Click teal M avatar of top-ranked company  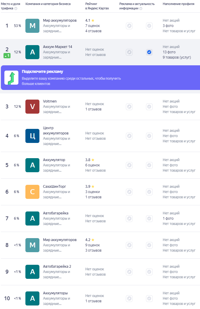click(32, 26)
